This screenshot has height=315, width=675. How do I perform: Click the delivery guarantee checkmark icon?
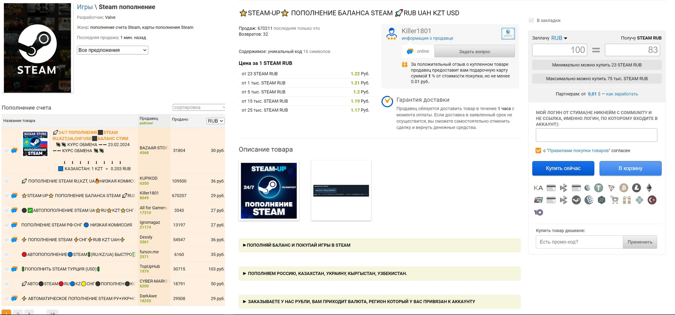tap(387, 101)
